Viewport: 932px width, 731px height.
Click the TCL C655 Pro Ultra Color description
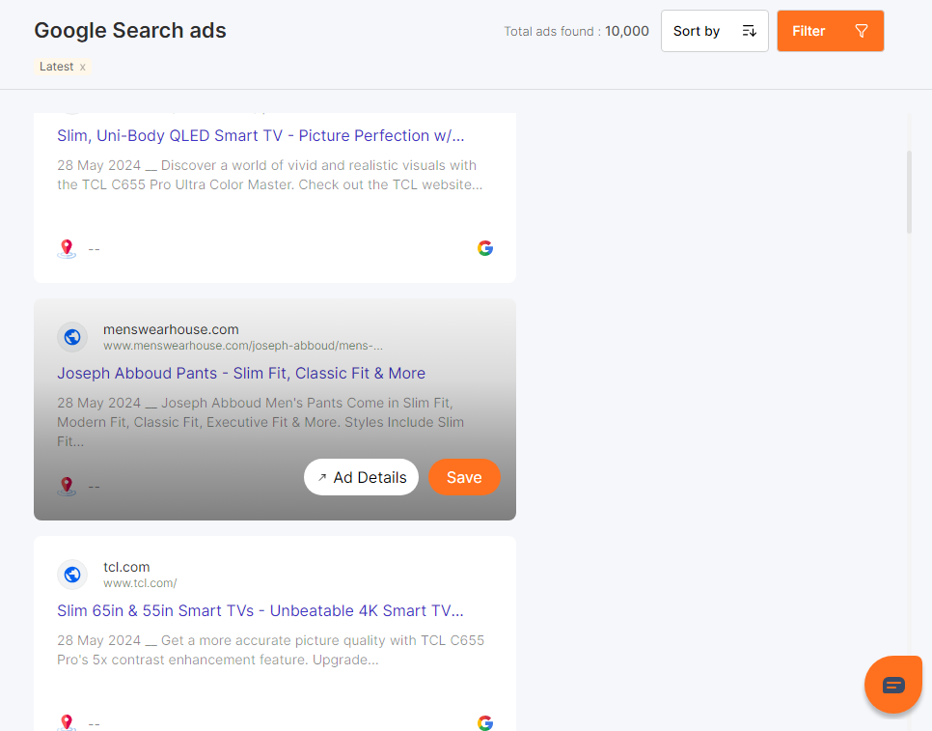pos(270,175)
